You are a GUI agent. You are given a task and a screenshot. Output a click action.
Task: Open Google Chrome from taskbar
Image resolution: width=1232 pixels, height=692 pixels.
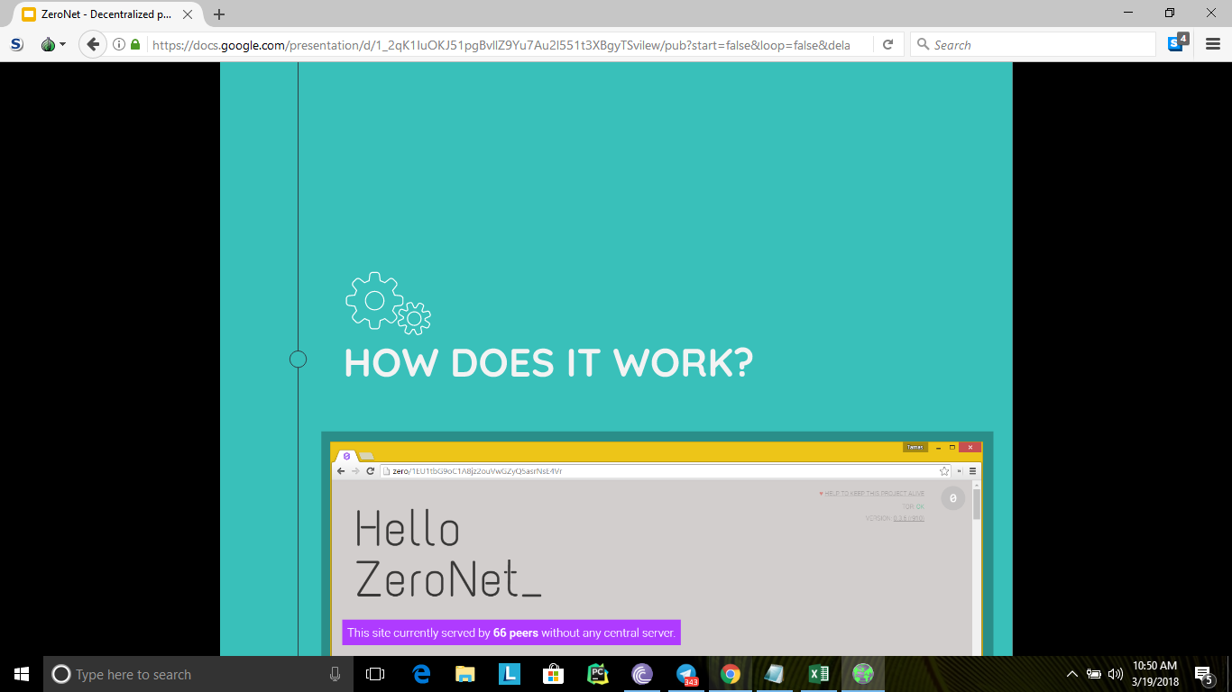(731, 674)
